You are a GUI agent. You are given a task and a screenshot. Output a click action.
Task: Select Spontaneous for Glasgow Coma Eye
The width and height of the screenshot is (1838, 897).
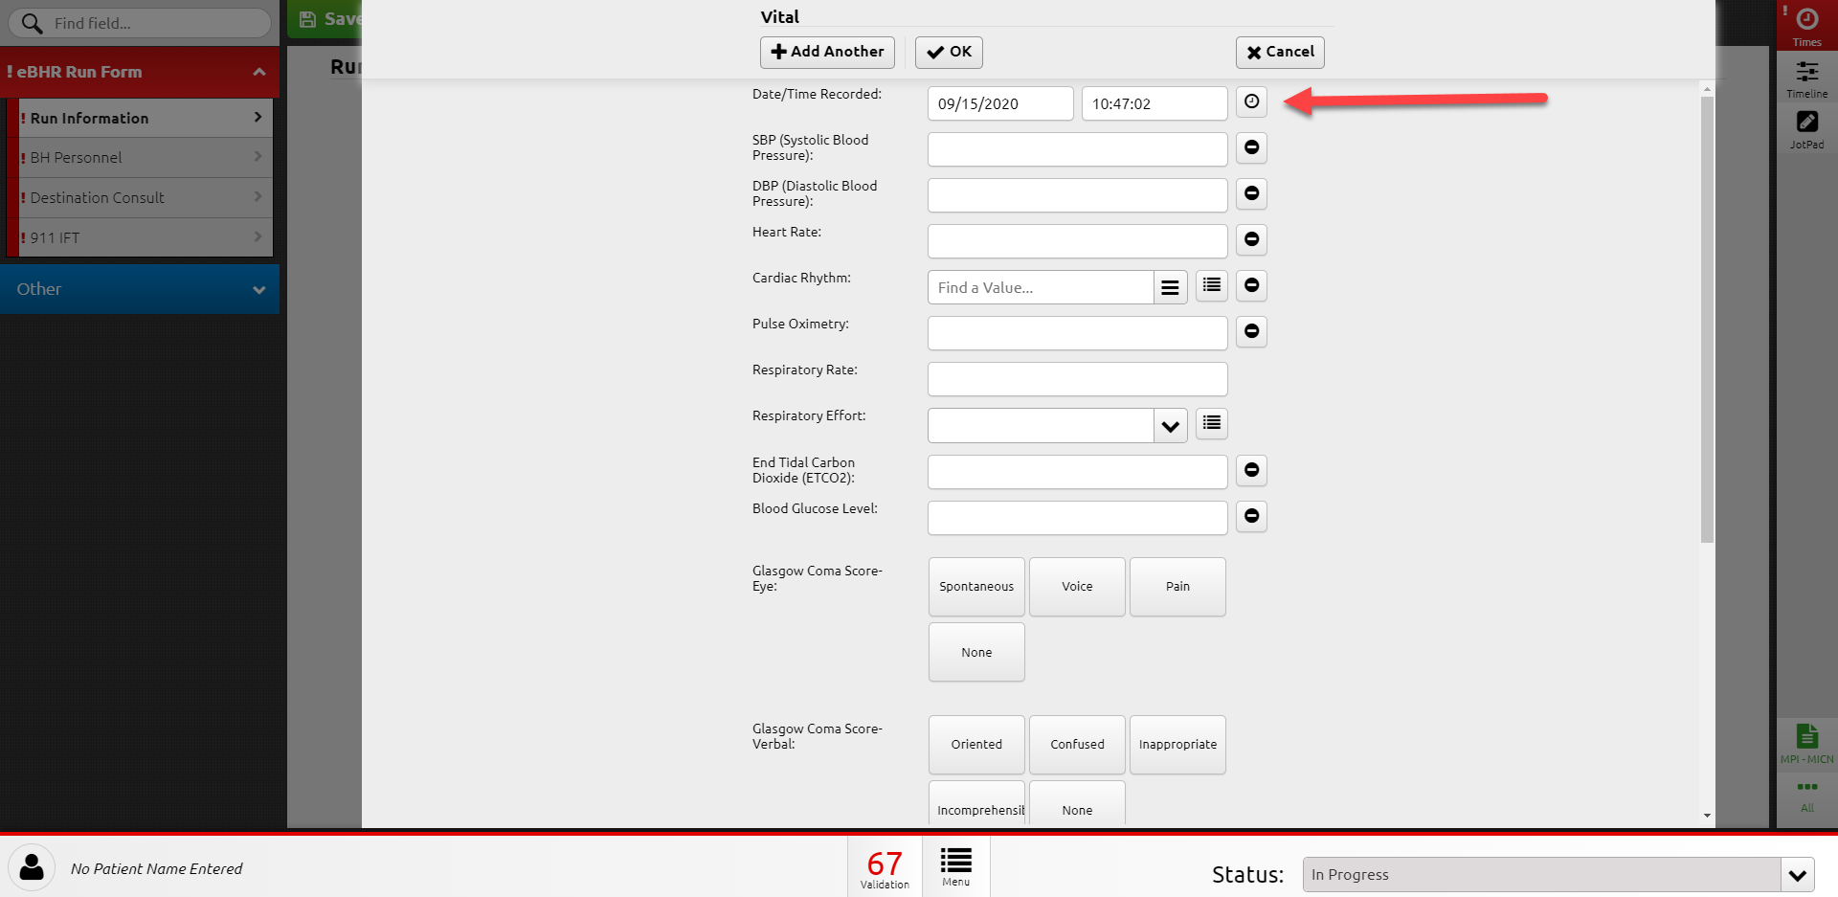976,586
